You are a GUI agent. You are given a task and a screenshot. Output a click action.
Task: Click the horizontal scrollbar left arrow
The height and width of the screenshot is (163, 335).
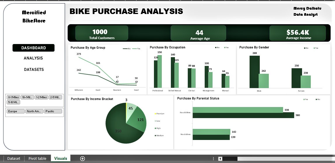(220, 159)
